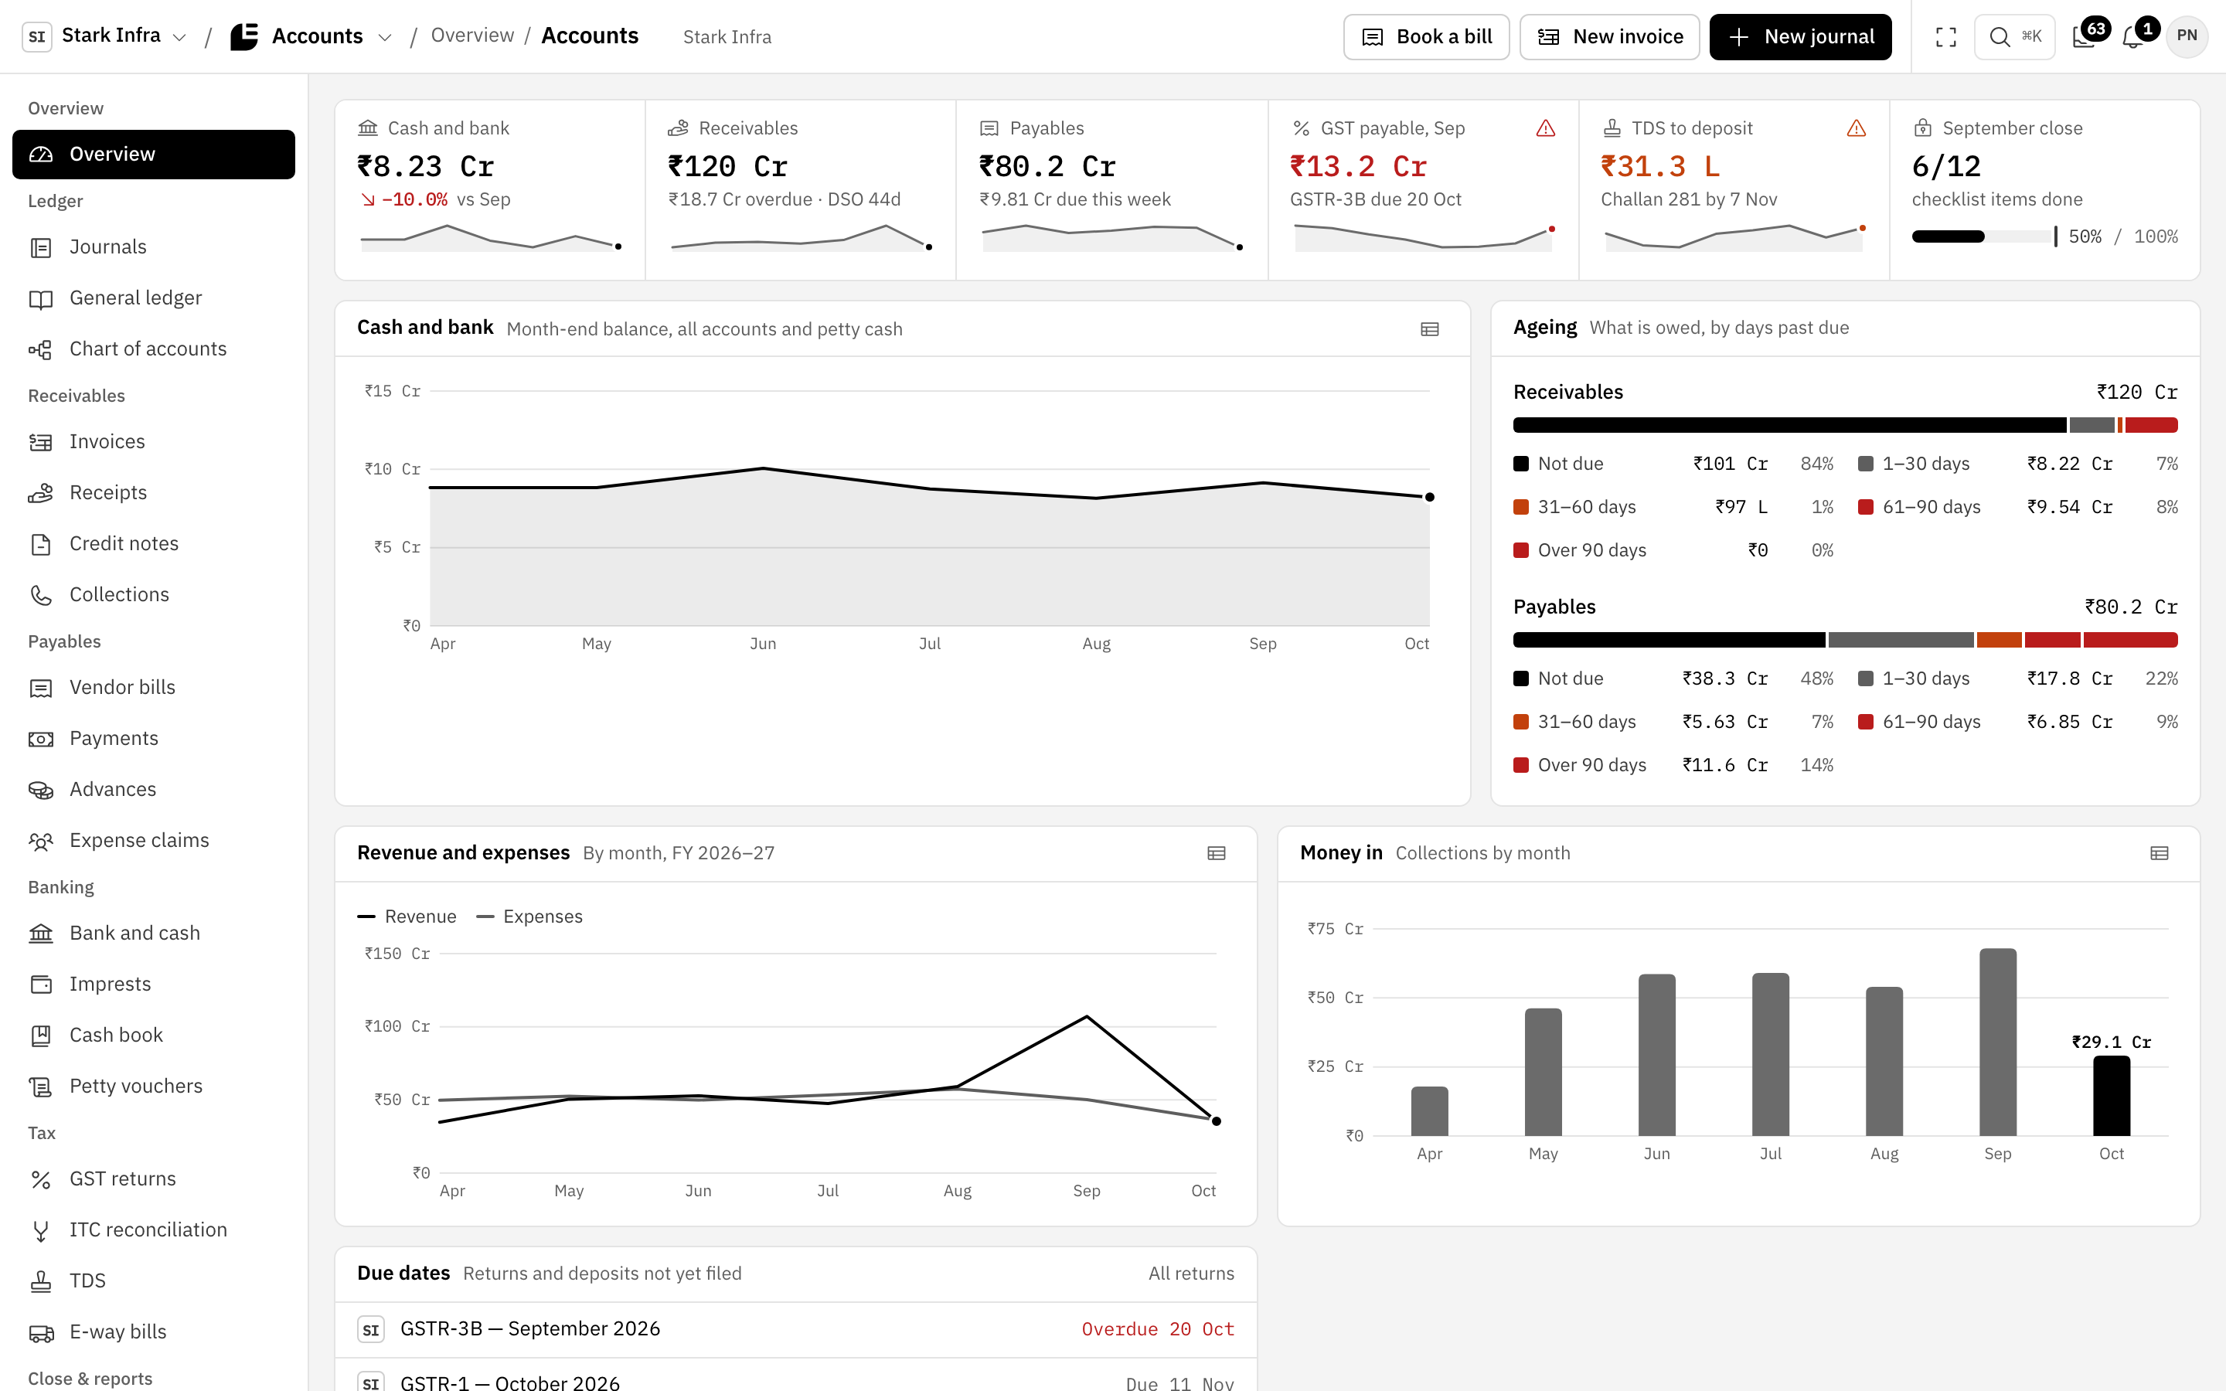Open the GSTR-3B — September 2026 row
This screenshot has width=2226, height=1391.
click(795, 1329)
